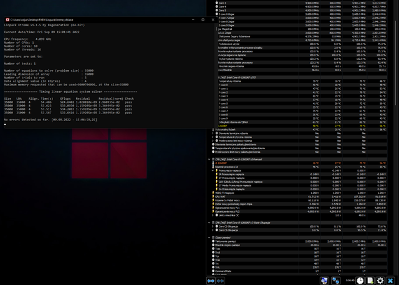Viewport: 399px width, 285px height.
Task: Click circle icon beside E-core 6 Zegar
Action: tap(217, 14)
